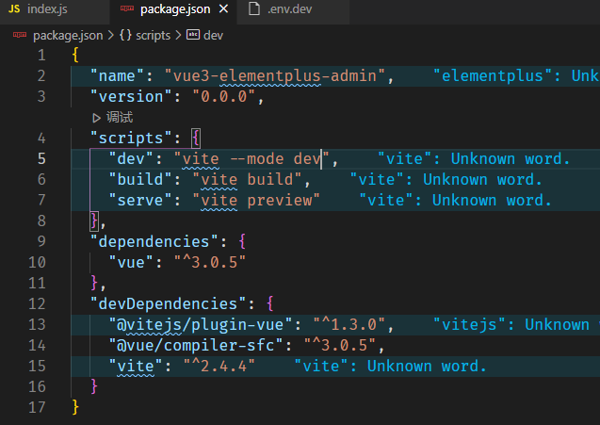This screenshot has width=600, height=425.
Task: Close the package.json tab
Action: [224, 8]
